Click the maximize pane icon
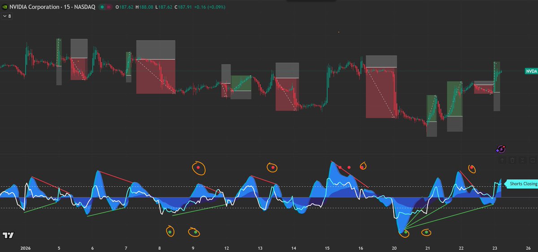The width and height of the screenshot is (538, 252). click(533, 160)
